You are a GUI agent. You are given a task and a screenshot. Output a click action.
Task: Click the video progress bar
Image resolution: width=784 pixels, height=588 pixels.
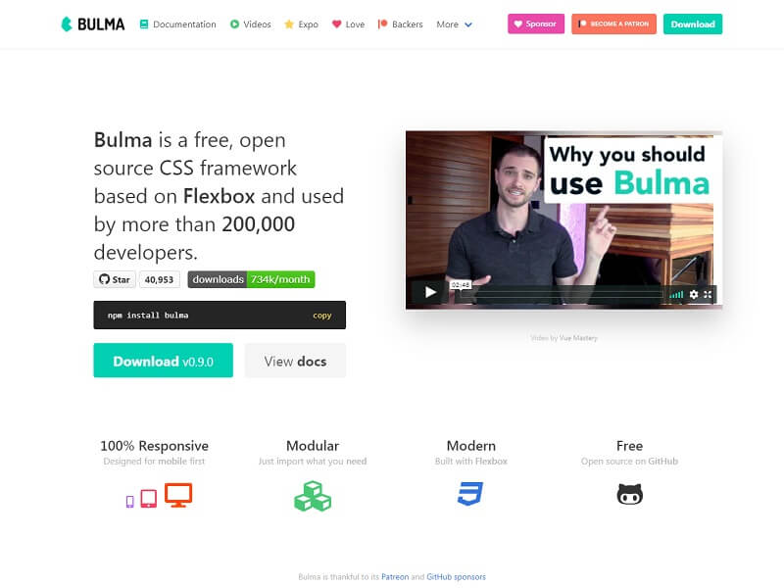(561, 295)
